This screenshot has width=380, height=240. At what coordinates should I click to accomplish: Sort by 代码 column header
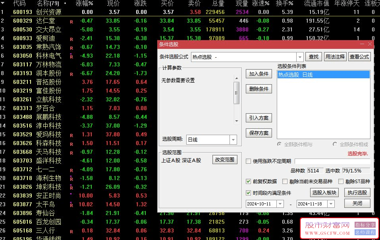tap(19, 4)
